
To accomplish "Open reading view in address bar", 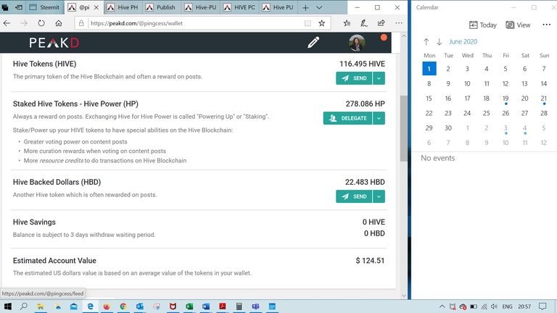I will click(x=308, y=23).
